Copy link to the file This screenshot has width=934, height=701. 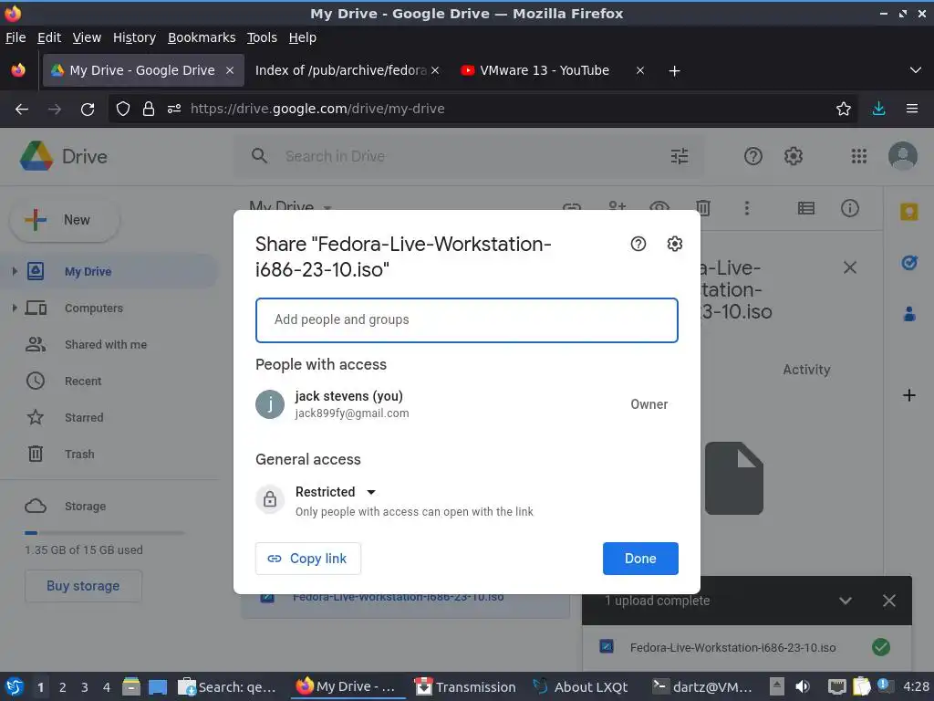[x=308, y=559]
